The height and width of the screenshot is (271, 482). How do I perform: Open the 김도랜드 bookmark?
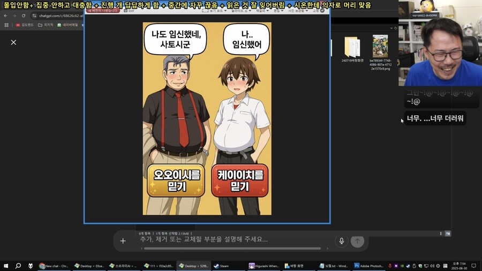pos(25,25)
